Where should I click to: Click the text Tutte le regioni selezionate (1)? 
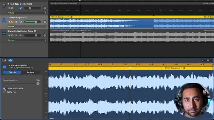click(x=21, y=68)
